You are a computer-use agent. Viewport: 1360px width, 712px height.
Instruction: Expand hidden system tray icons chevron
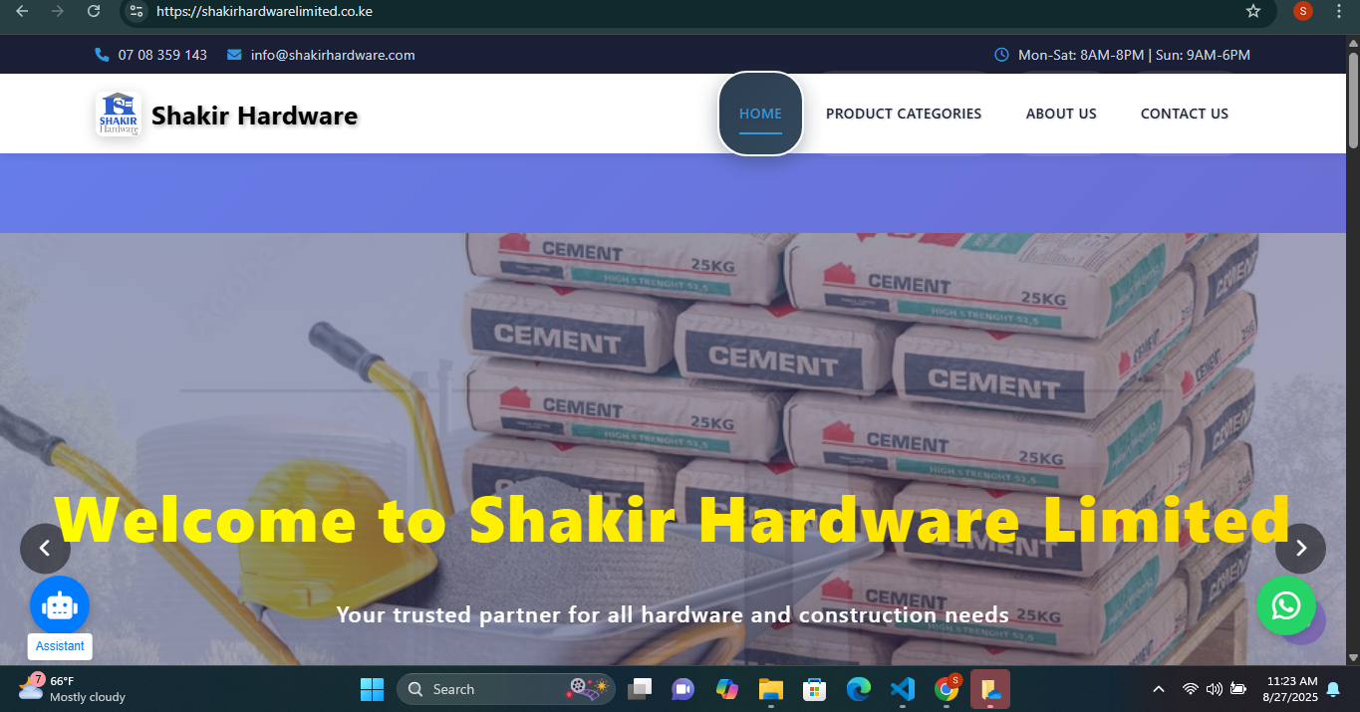tap(1158, 689)
